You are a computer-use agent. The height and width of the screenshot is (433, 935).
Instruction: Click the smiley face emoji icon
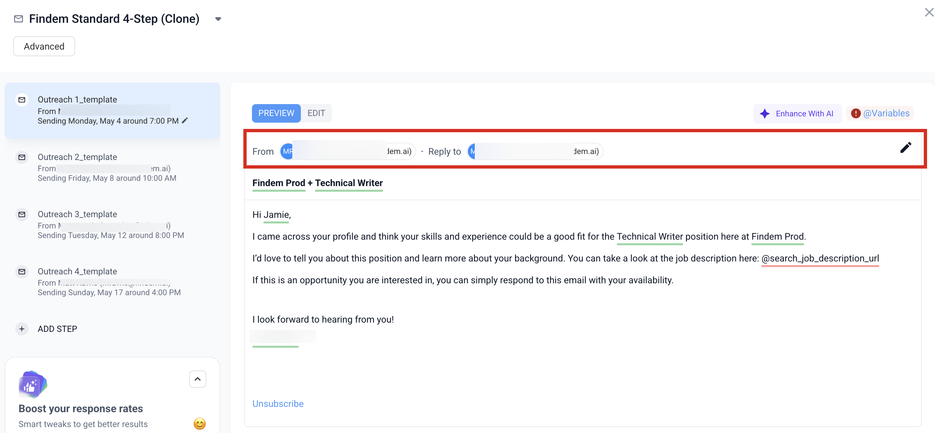[x=199, y=423]
